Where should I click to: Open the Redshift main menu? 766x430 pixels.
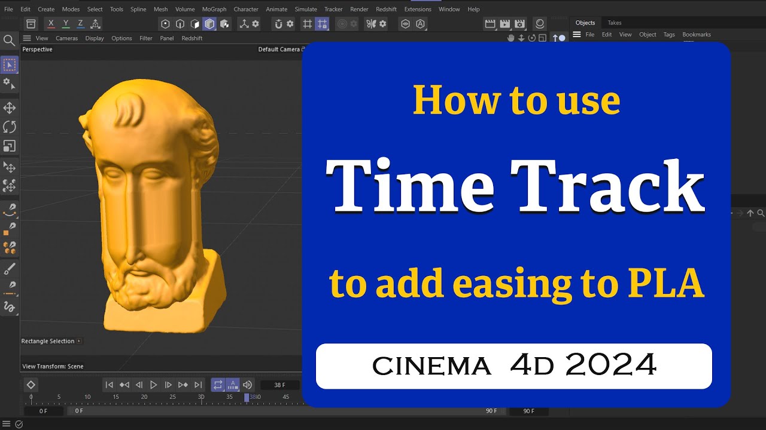386,9
